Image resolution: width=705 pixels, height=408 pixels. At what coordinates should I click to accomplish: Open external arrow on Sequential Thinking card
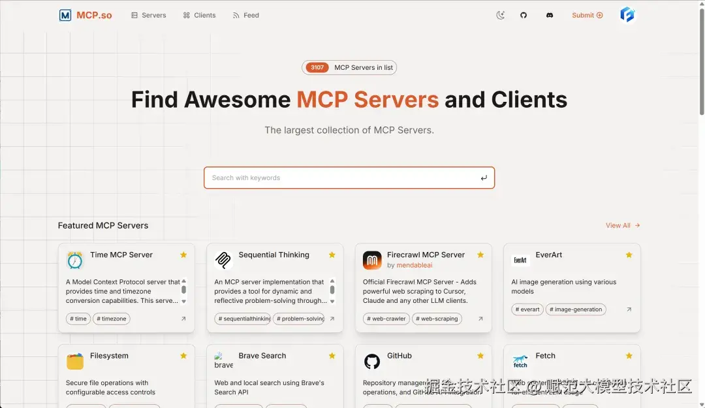click(x=332, y=319)
